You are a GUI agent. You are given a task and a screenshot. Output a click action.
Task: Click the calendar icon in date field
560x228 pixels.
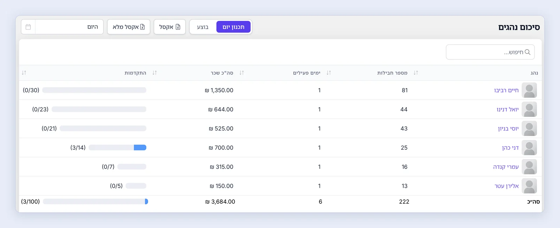28,27
